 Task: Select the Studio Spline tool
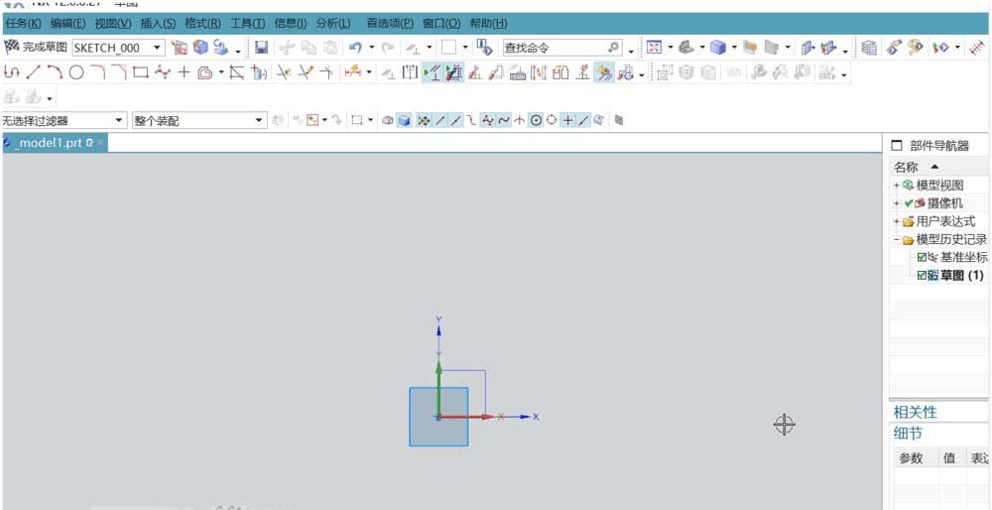click(x=163, y=72)
